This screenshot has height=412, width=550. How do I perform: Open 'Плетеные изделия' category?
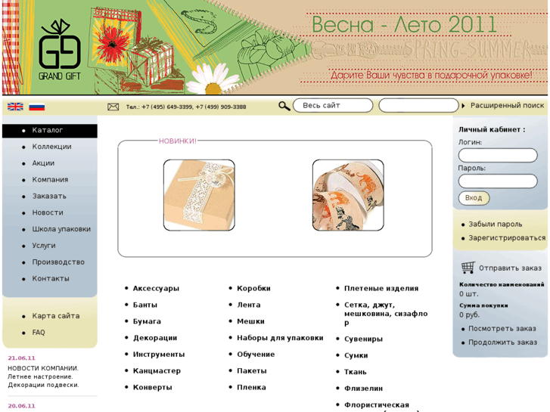(x=381, y=288)
